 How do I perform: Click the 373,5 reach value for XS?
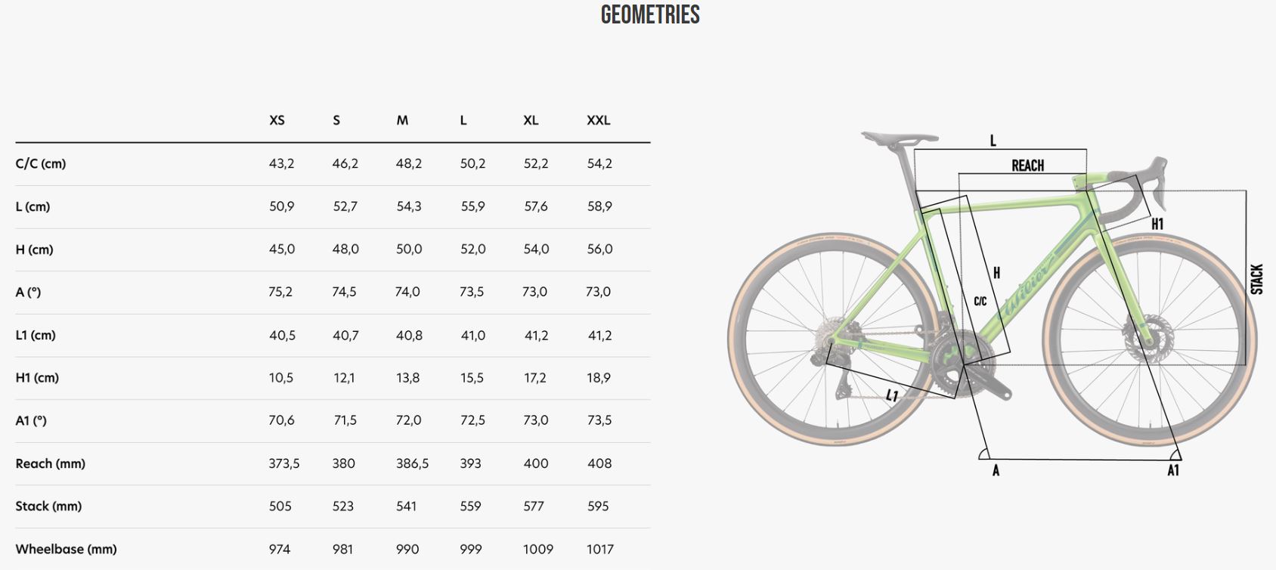pyautogui.click(x=283, y=463)
